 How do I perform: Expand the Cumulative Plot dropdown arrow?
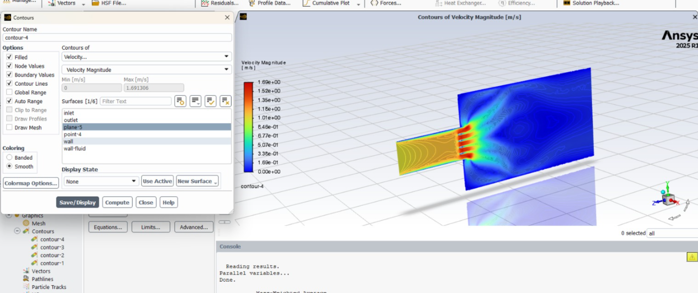(358, 4)
